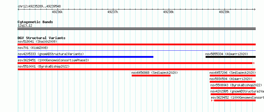Image resolution: width=264 pixels, height=112 pixels.
Task: Click the esv3629452 1000Genomes label
Action: pyautogui.click(x=237, y=97)
